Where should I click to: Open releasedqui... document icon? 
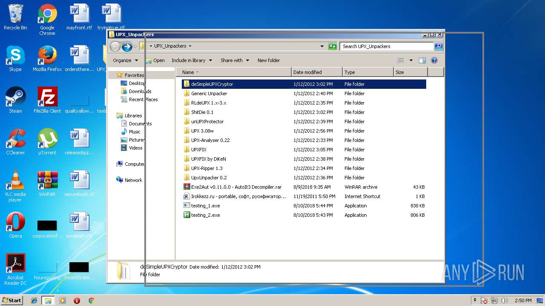79,142
